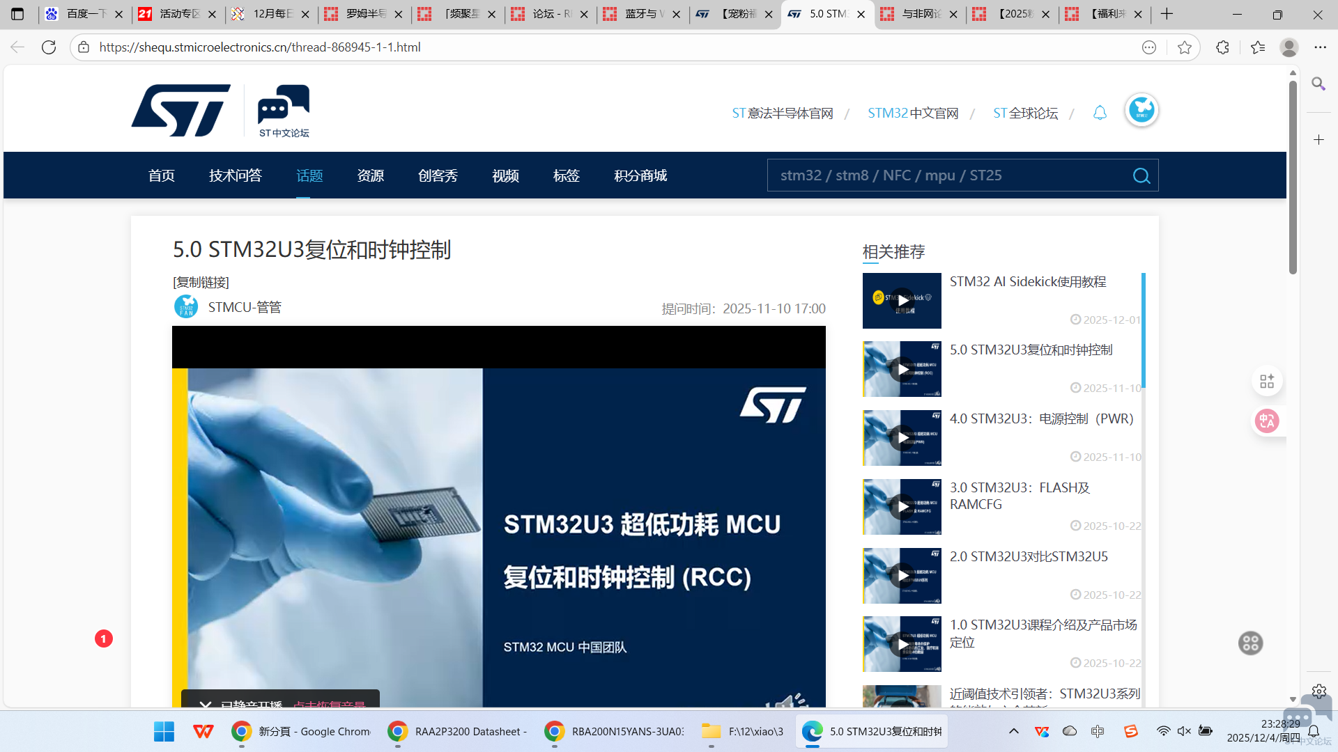Open the favorites list icon
Viewport: 1338px width, 752px height.
(x=1257, y=47)
